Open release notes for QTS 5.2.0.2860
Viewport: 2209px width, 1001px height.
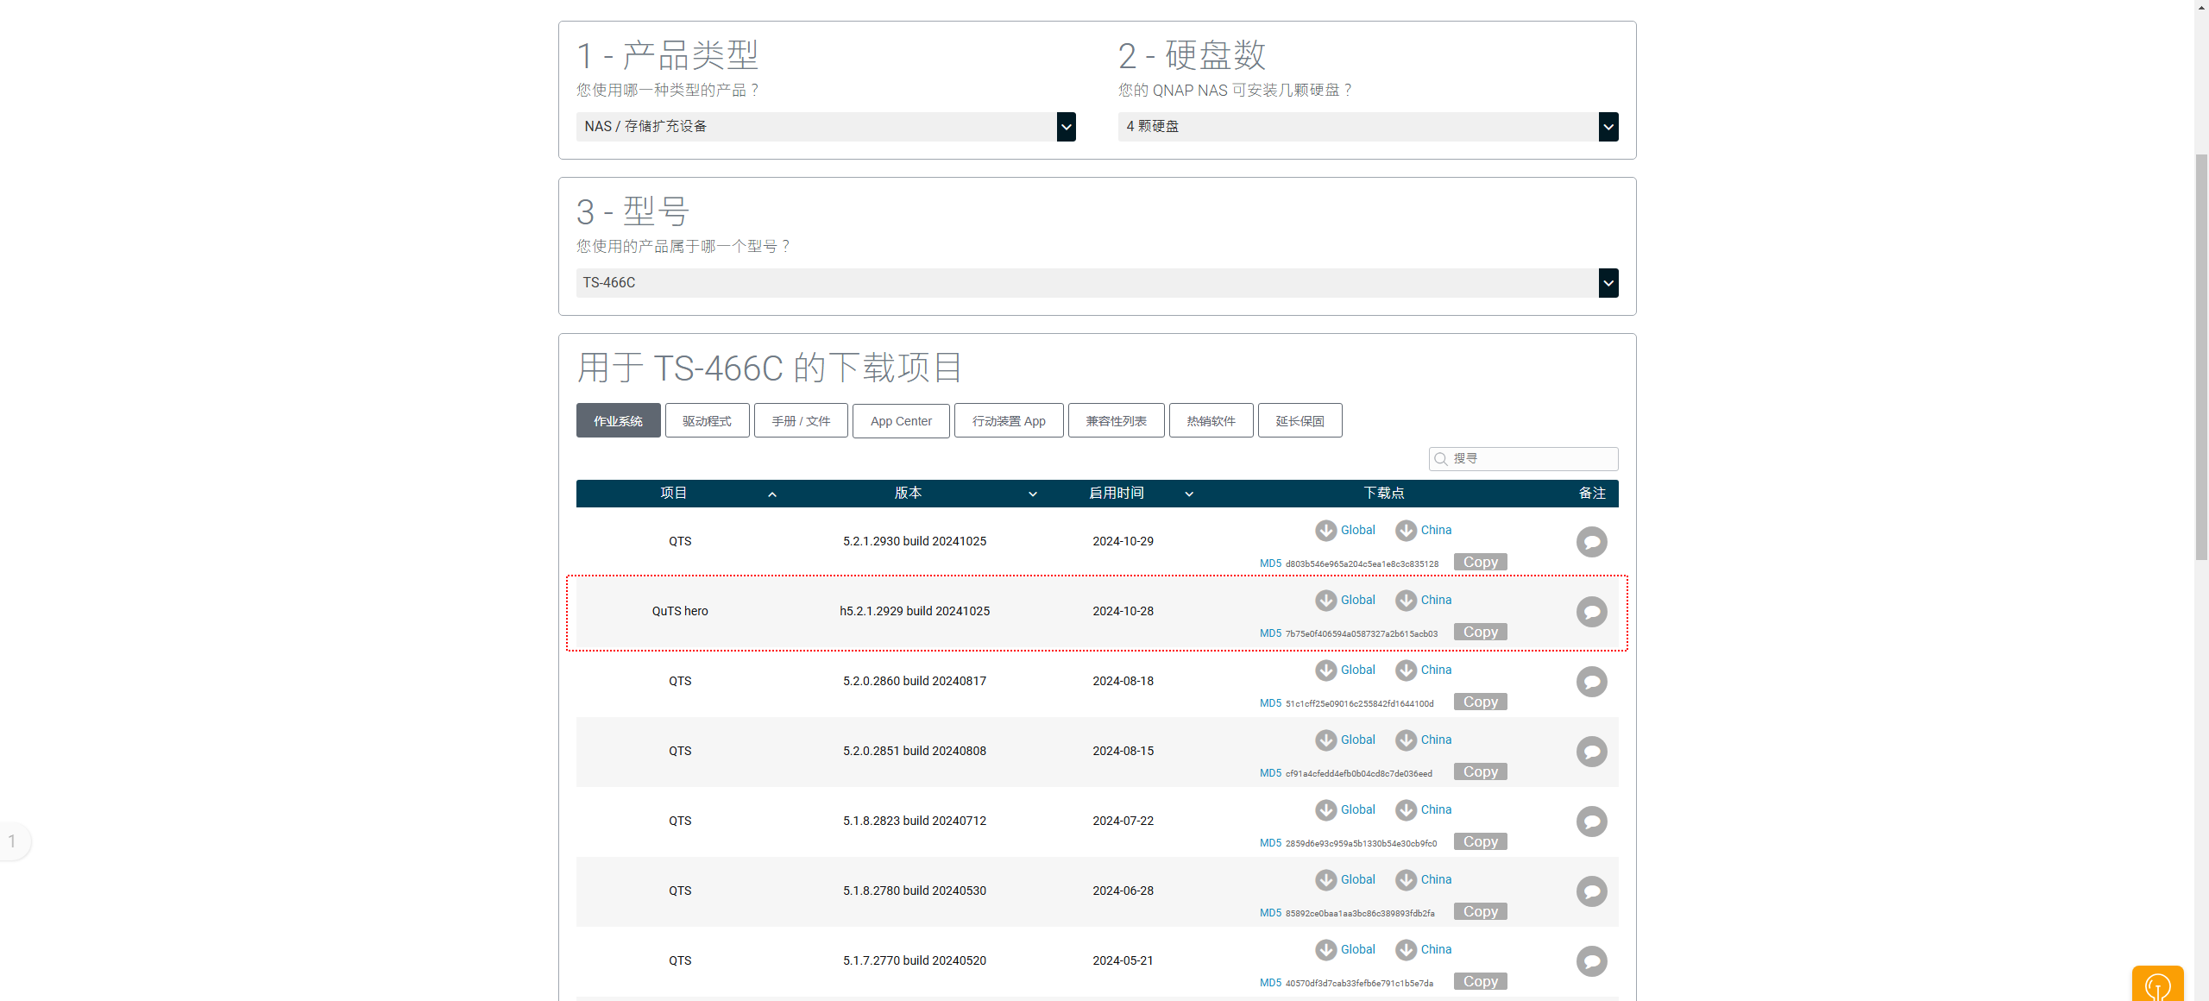coord(1591,682)
